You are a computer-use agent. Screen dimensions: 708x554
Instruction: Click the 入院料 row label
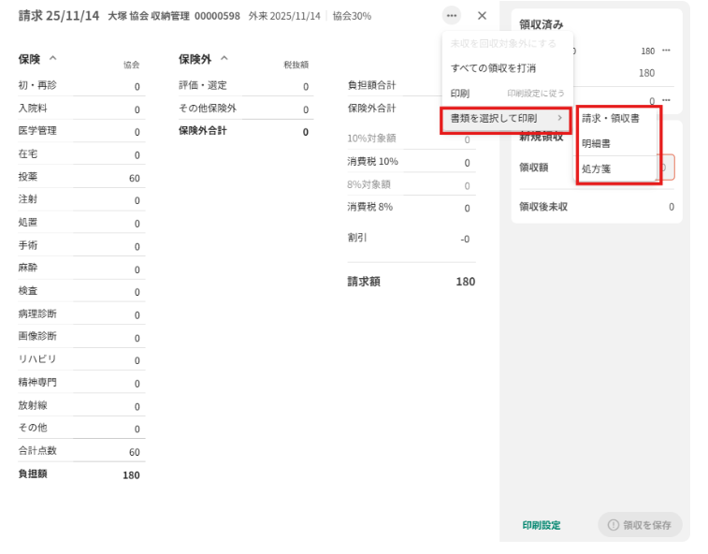pos(33,109)
